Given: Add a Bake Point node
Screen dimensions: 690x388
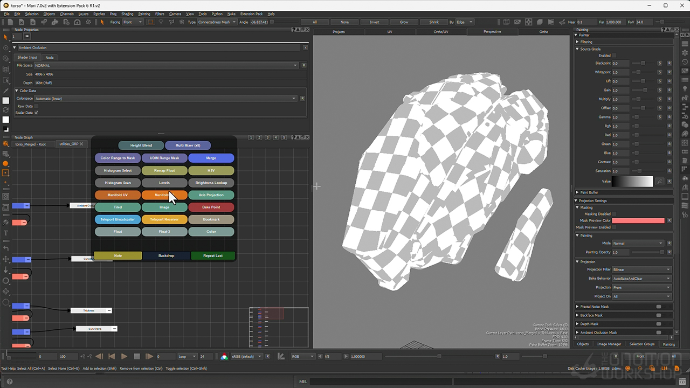Looking at the screenshot, I should [211, 207].
